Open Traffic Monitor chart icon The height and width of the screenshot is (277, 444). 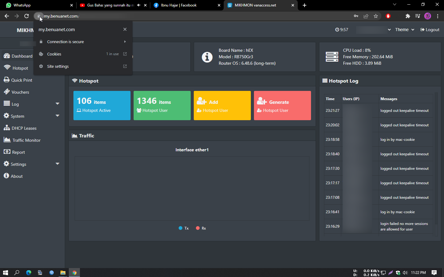pyautogui.click(x=7, y=140)
